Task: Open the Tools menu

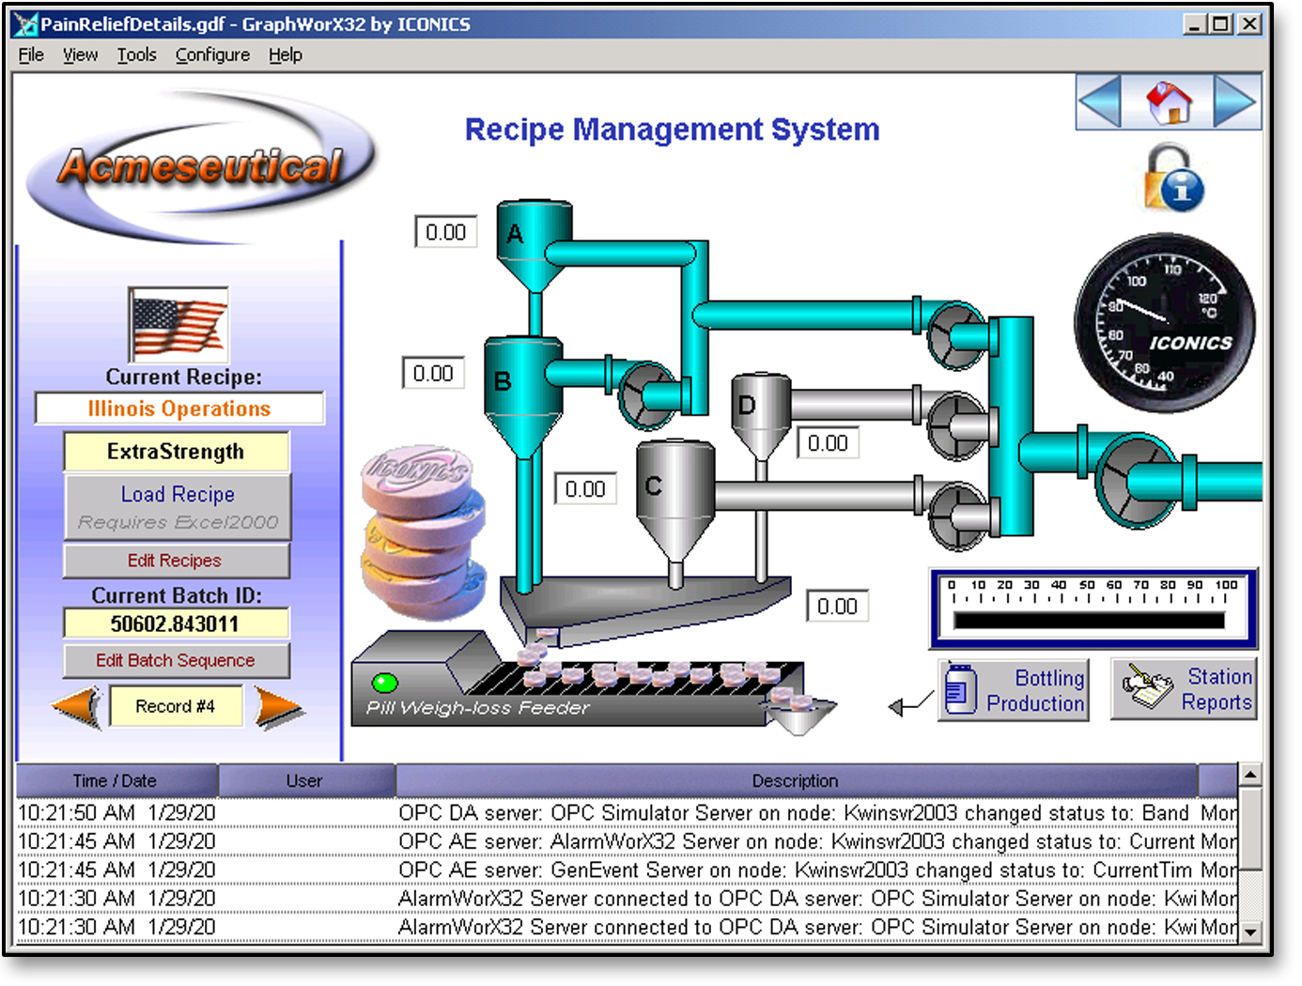Action: (x=137, y=54)
